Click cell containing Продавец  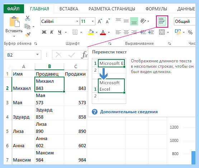[49, 74]
